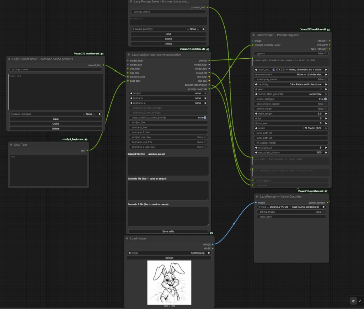The width and height of the screenshot is (364, 309).
Task: Click Save edits button
Action: [168, 231]
